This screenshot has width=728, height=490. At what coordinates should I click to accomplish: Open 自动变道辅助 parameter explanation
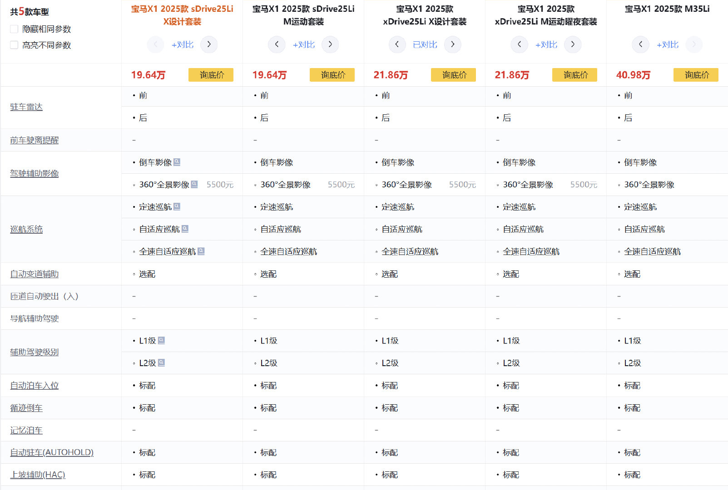click(x=35, y=274)
